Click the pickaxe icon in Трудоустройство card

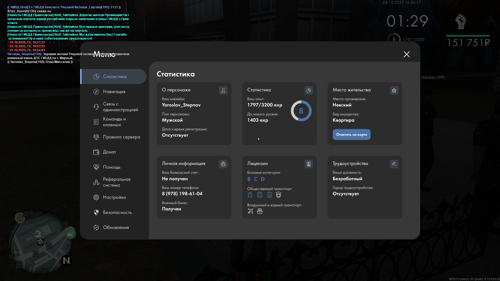tap(394, 164)
